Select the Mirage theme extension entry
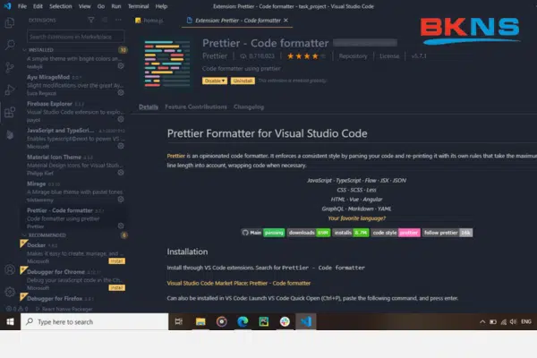 (x=74, y=192)
